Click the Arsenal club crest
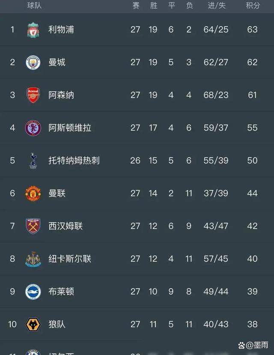Viewport: 274px width, 355px height. coord(33,95)
